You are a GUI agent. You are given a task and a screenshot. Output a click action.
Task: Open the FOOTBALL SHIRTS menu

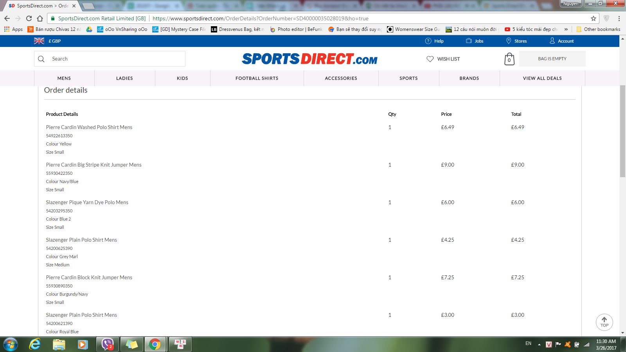257,78
